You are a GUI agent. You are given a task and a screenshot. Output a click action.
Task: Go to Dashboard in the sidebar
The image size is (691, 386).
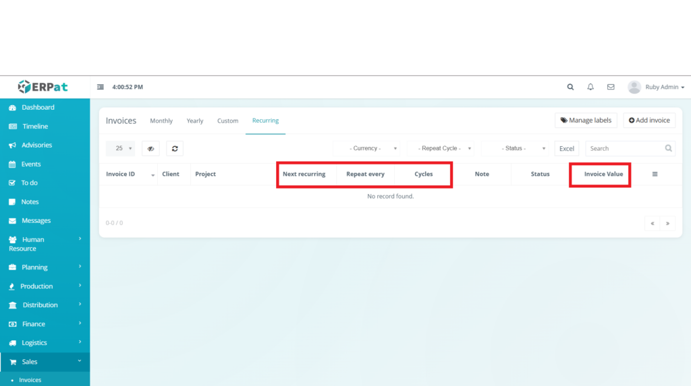pyautogui.click(x=38, y=108)
